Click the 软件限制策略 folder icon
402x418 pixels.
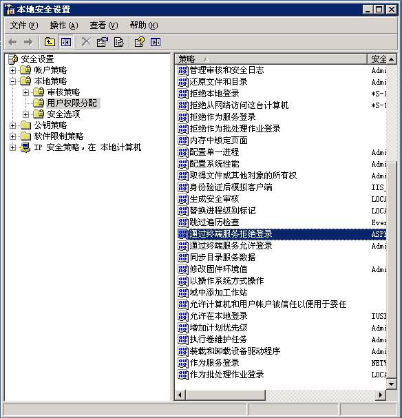point(26,136)
